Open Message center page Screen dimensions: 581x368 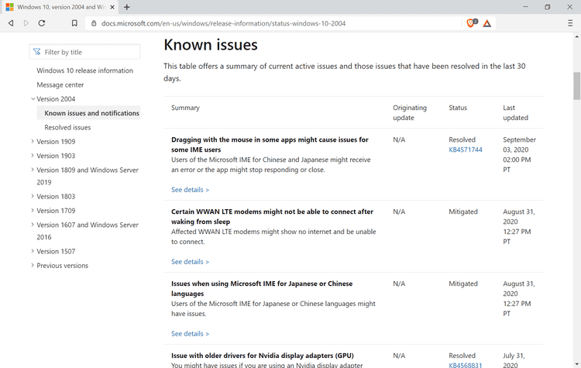pyautogui.click(x=60, y=85)
